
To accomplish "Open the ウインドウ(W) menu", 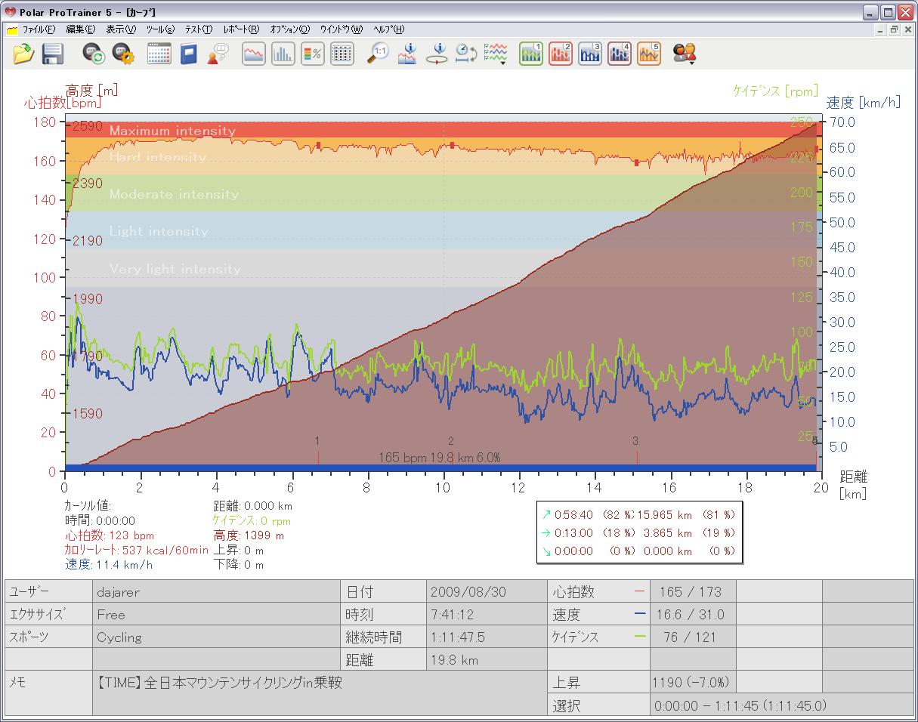I will click(x=342, y=29).
